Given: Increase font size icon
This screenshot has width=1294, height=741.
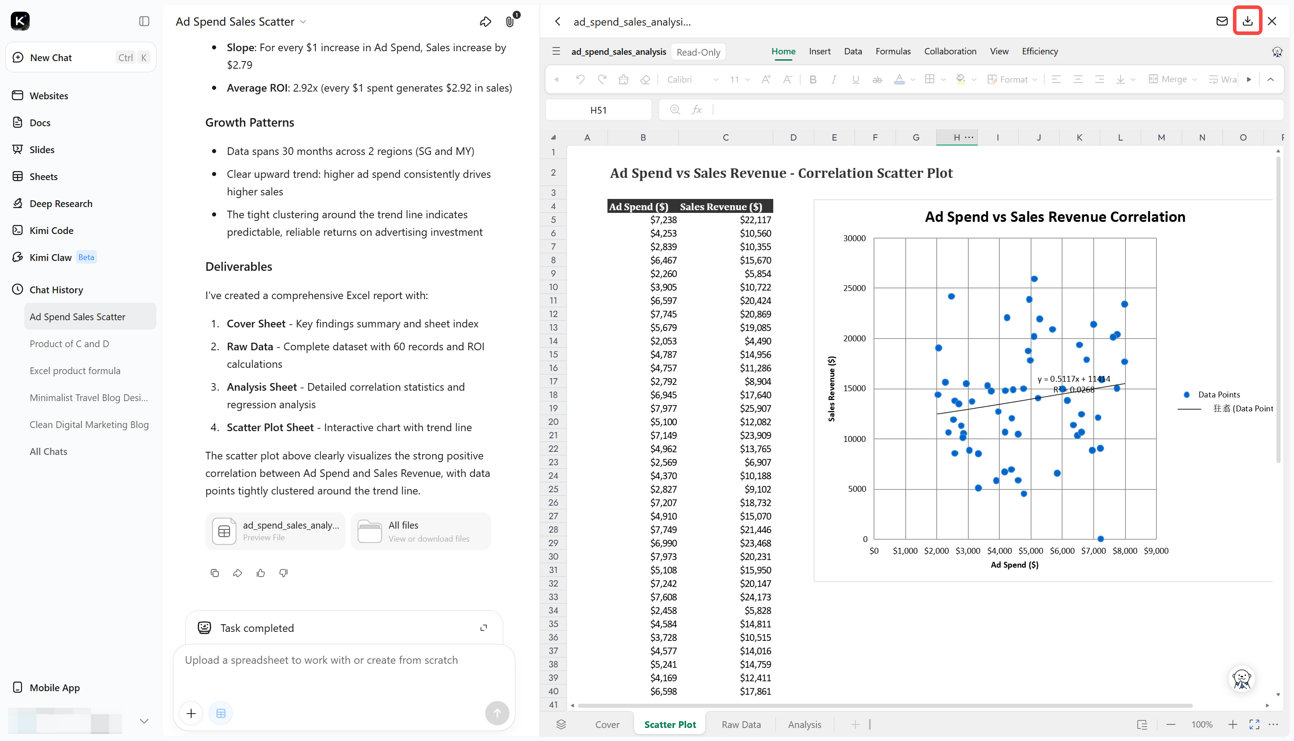Looking at the screenshot, I should click(x=766, y=79).
